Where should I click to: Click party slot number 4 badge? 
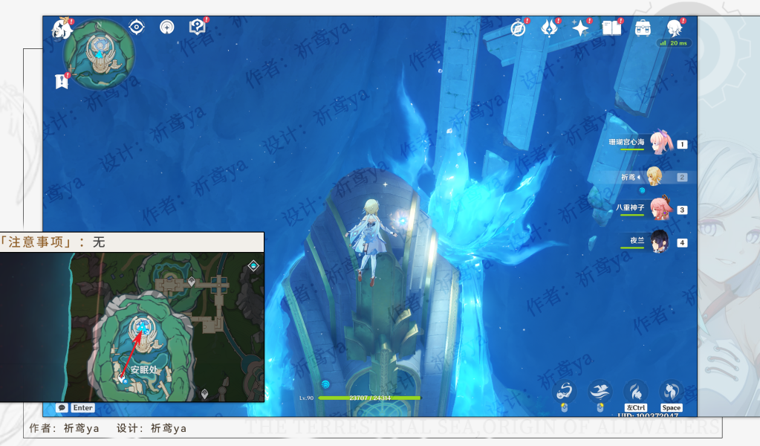[x=682, y=243]
